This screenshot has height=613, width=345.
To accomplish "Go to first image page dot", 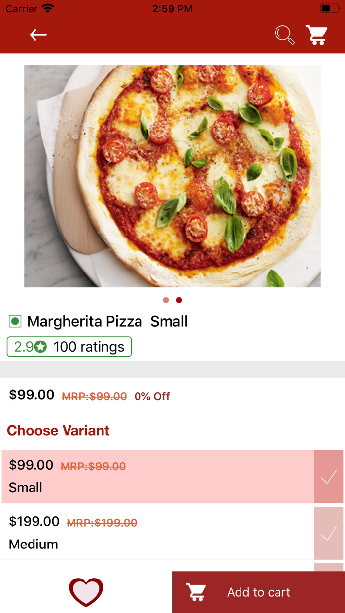I will tap(166, 300).
